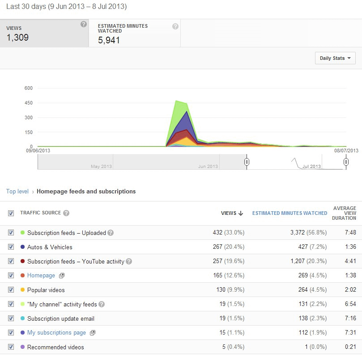Open the Homepage traffic source link

coord(41,276)
